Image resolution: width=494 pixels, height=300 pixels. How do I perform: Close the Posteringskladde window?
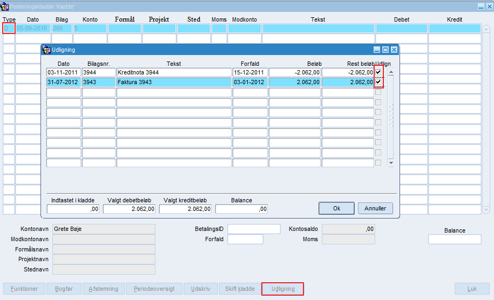tap(489, 6)
